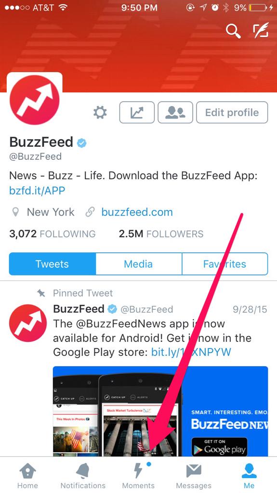
Task: Tap the switch accounts people button
Action: coord(175,112)
